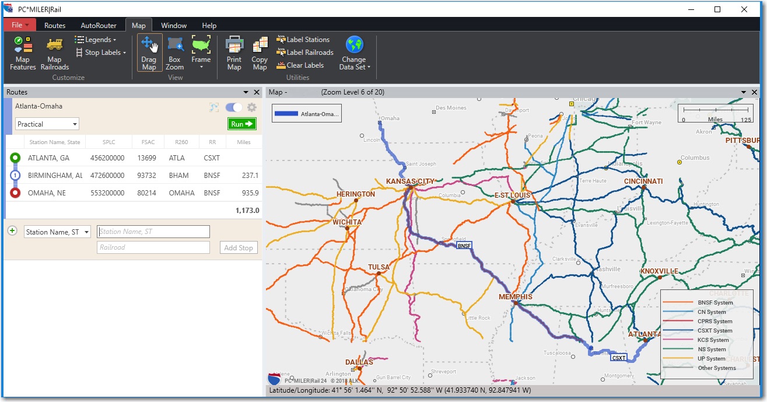Select the ATLANTA, GA station cell
The width and height of the screenshot is (767, 402).
click(x=48, y=158)
